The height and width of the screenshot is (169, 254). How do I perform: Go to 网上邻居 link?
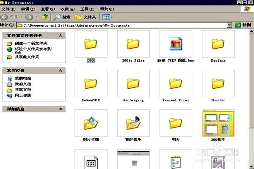(23, 95)
